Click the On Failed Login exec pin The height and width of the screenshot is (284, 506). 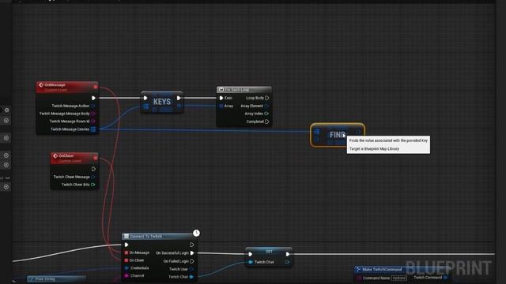point(191,261)
